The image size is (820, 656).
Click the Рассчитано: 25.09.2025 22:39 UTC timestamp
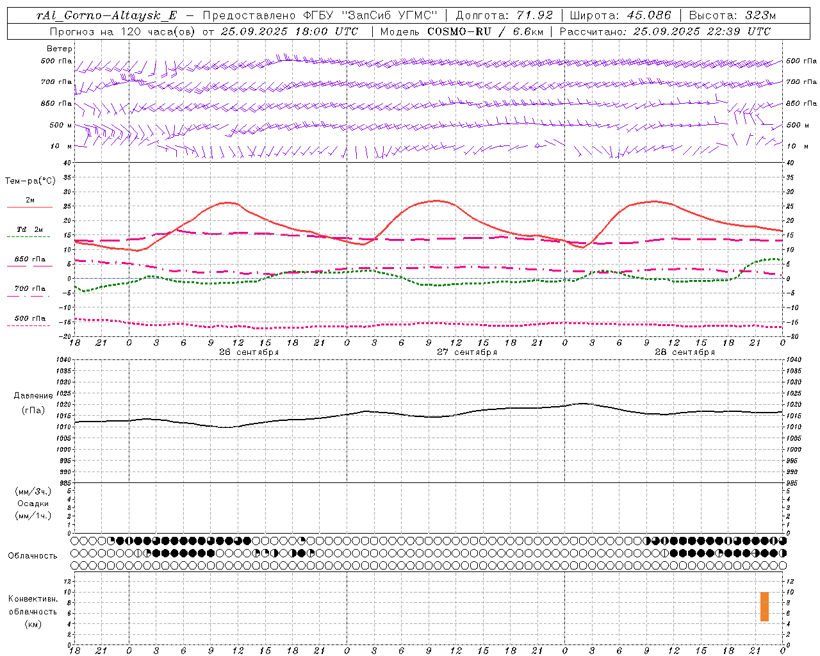coord(665,31)
